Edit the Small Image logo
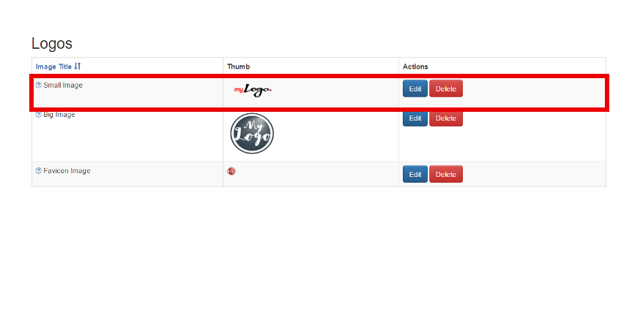 click(x=415, y=89)
